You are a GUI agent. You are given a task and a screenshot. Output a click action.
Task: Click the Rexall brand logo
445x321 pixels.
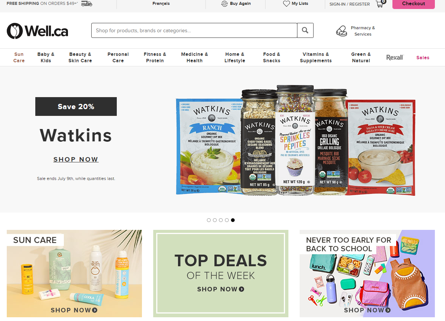pos(395,57)
